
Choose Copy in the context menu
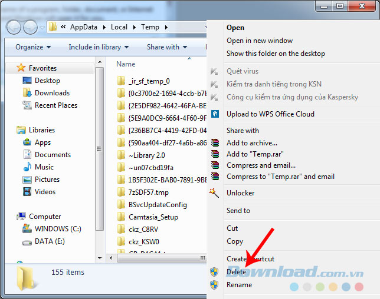click(235, 241)
